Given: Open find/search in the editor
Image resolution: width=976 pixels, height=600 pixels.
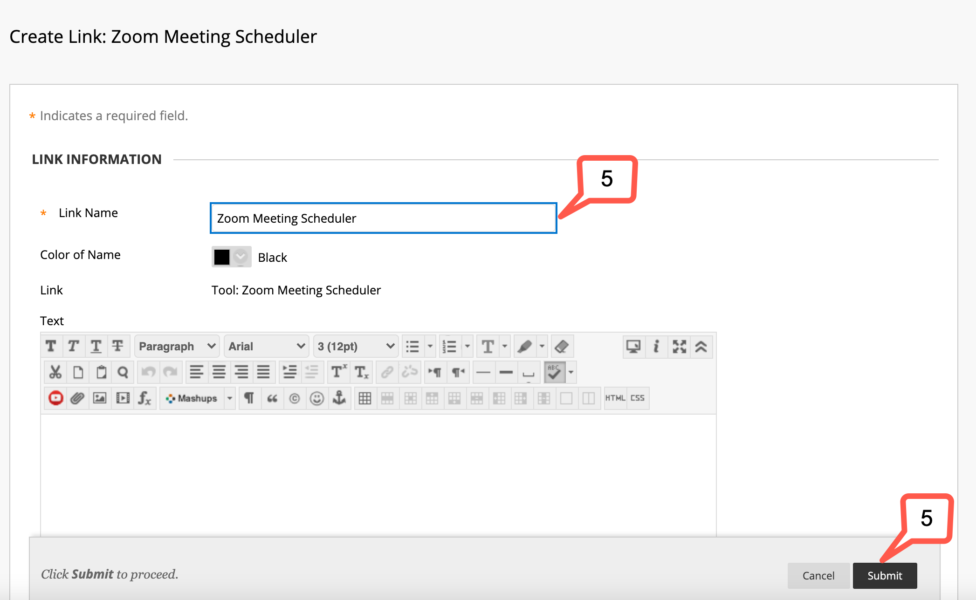Looking at the screenshot, I should coord(123,372).
